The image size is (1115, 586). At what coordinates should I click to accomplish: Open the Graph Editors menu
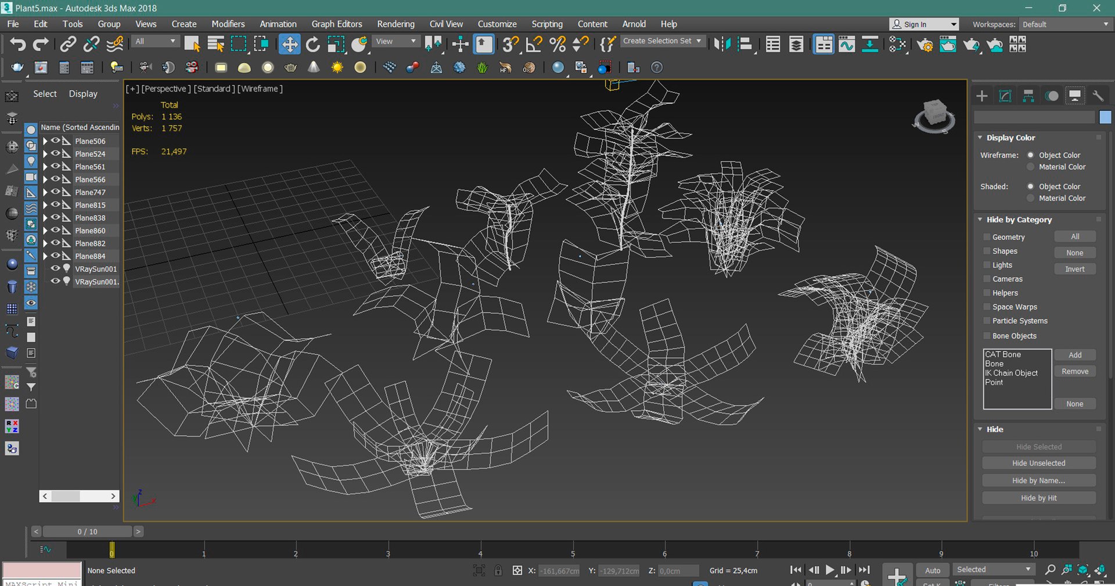click(x=336, y=24)
